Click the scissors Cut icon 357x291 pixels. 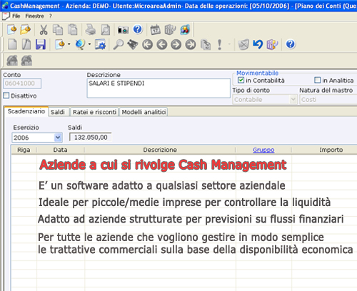[x=44, y=30]
